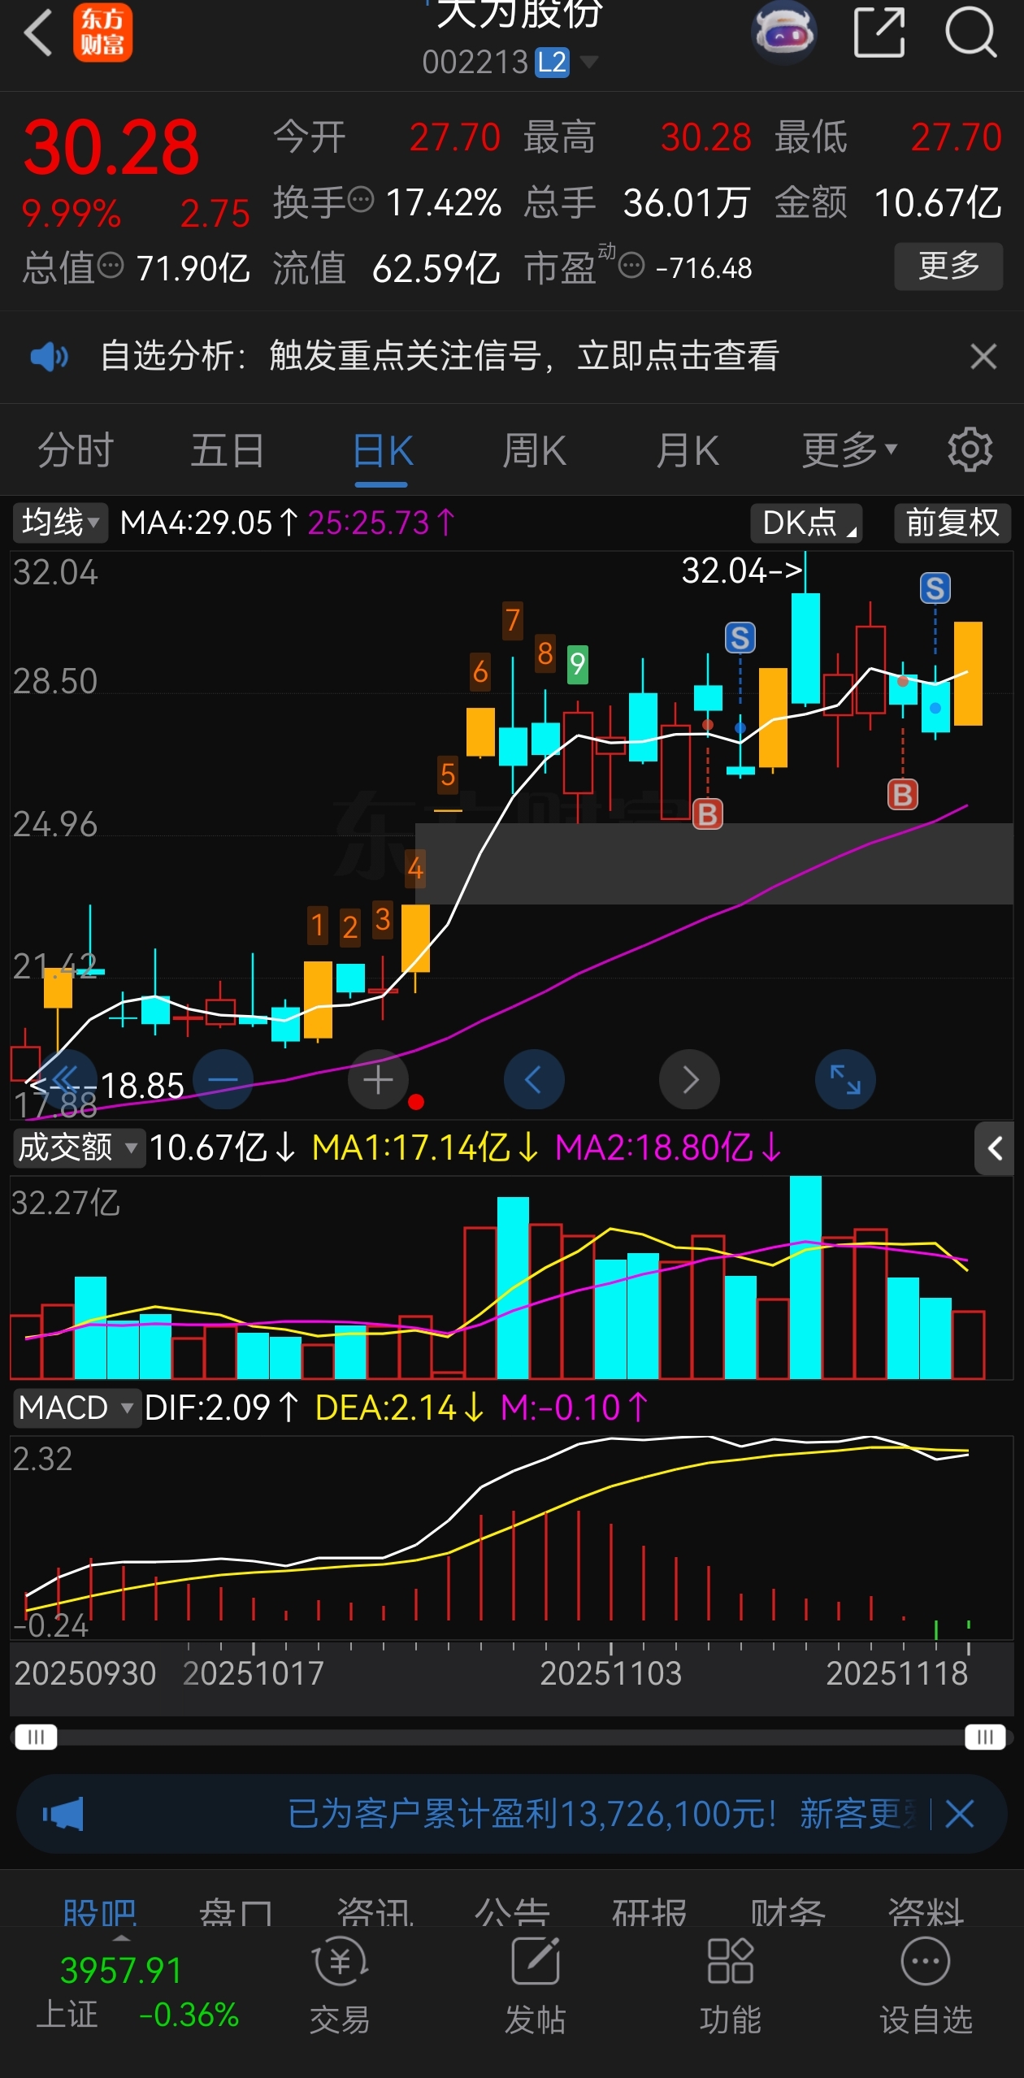Image resolution: width=1024 pixels, height=2078 pixels.
Task: Tap the red B marker below 9
Action: (x=707, y=814)
